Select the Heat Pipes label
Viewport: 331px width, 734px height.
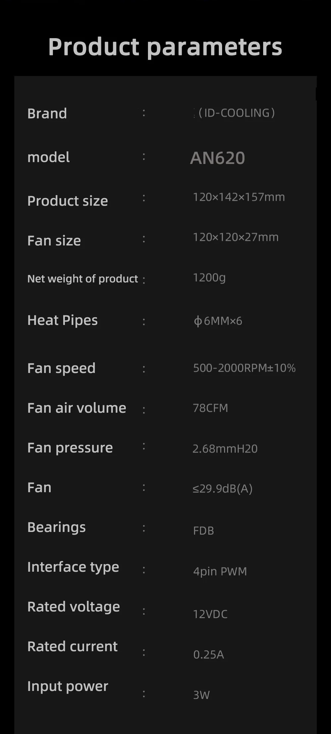pyautogui.click(x=63, y=320)
